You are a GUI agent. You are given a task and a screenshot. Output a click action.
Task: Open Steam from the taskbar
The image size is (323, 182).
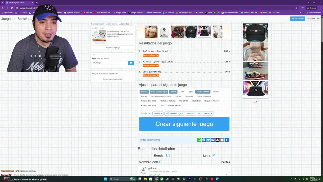click(167, 179)
